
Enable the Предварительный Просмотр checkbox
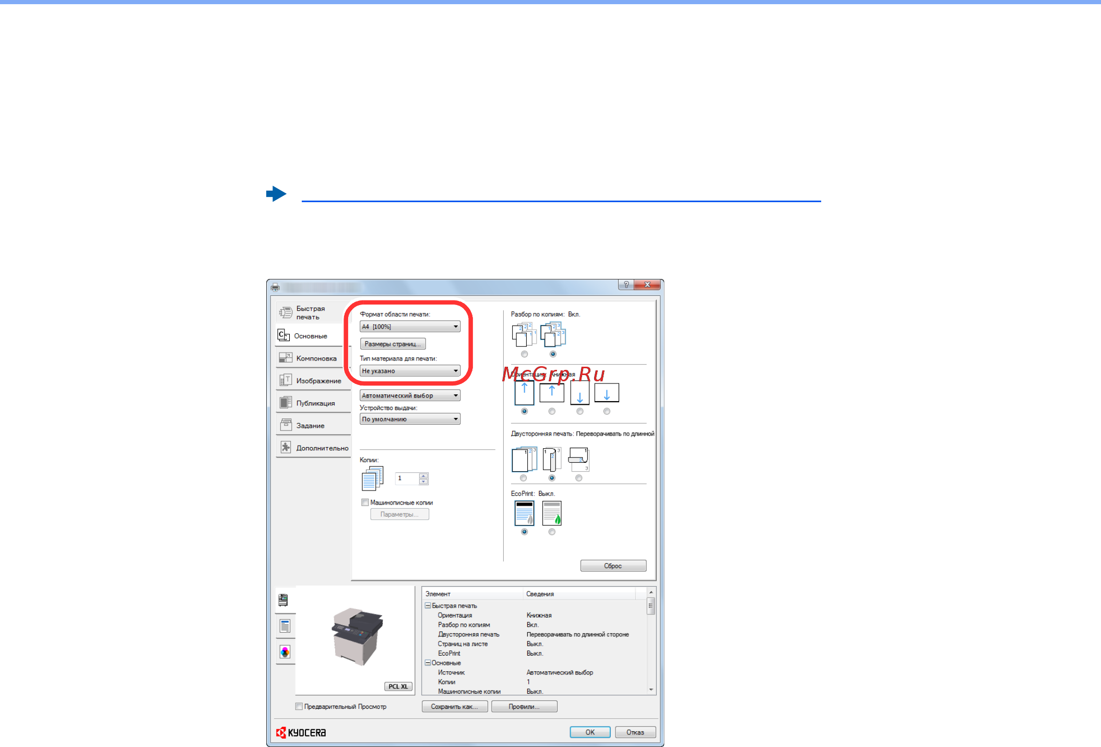(299, 707)
